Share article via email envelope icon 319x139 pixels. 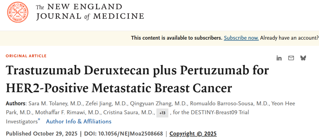[x=291, y=58]
